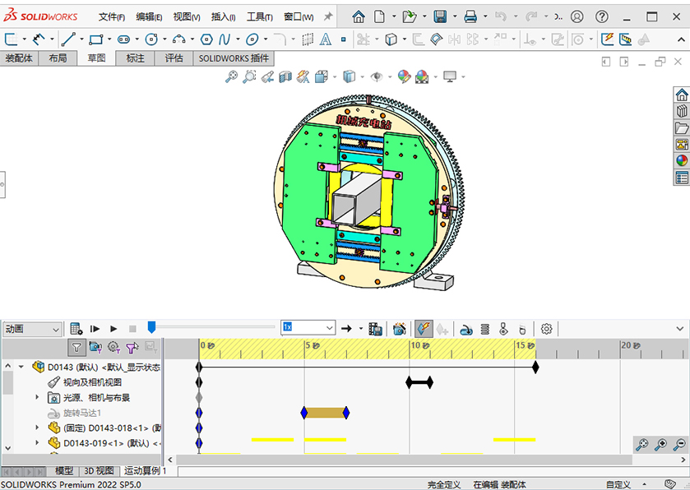
Task: Toggle hide/show items eye icon
Action: point(377,76)
